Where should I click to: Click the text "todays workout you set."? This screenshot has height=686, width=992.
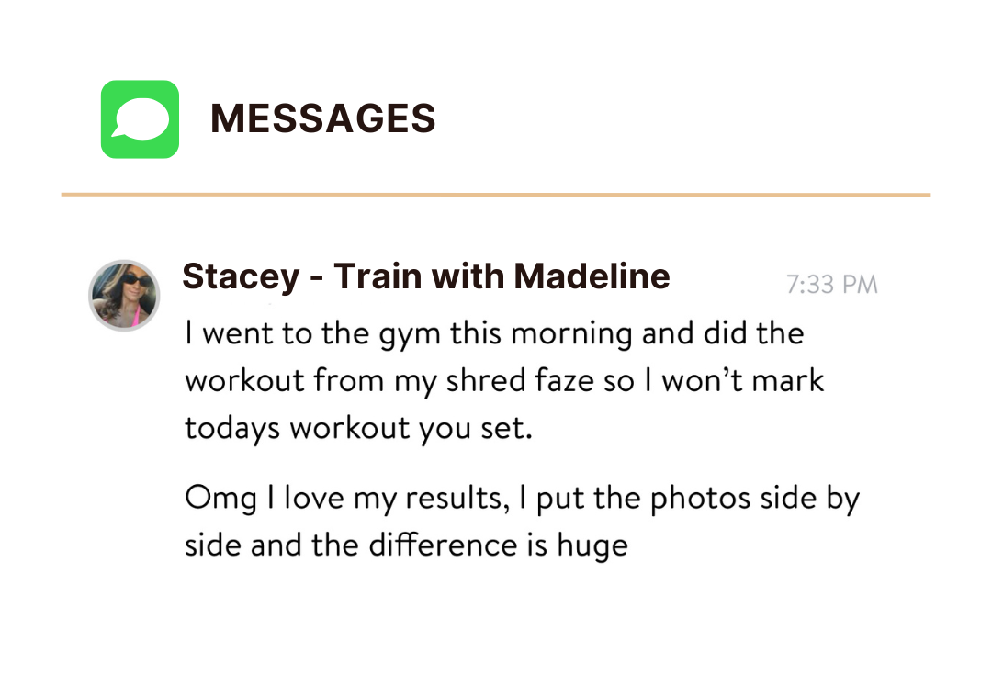pyautogui.click(x=358, y=429)
